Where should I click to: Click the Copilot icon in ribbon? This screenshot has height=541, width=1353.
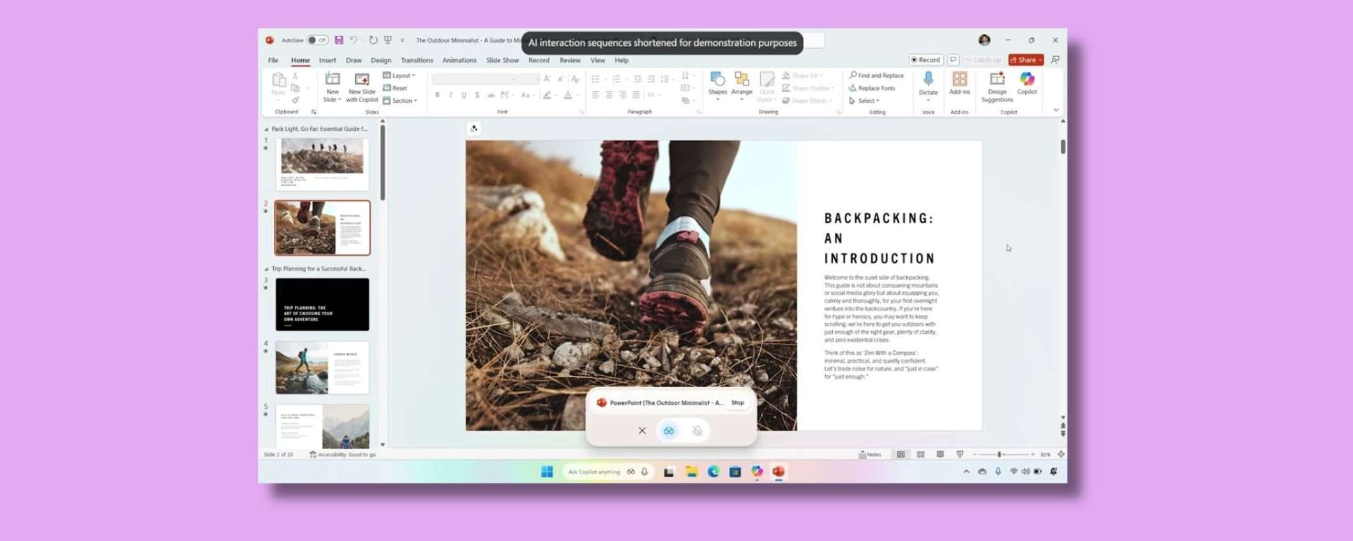pyautogui.click(x=1026, y=83)
